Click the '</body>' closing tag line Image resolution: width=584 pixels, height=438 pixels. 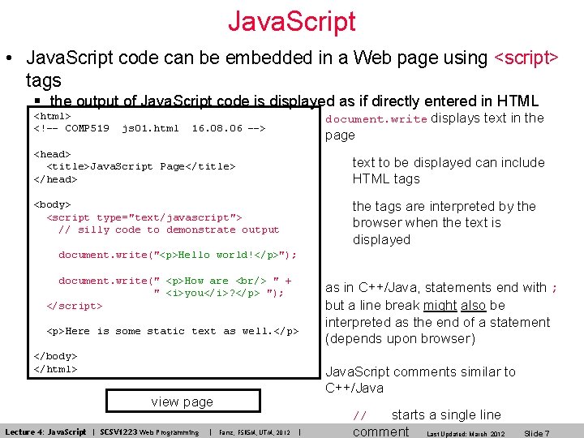coord(55,356)
